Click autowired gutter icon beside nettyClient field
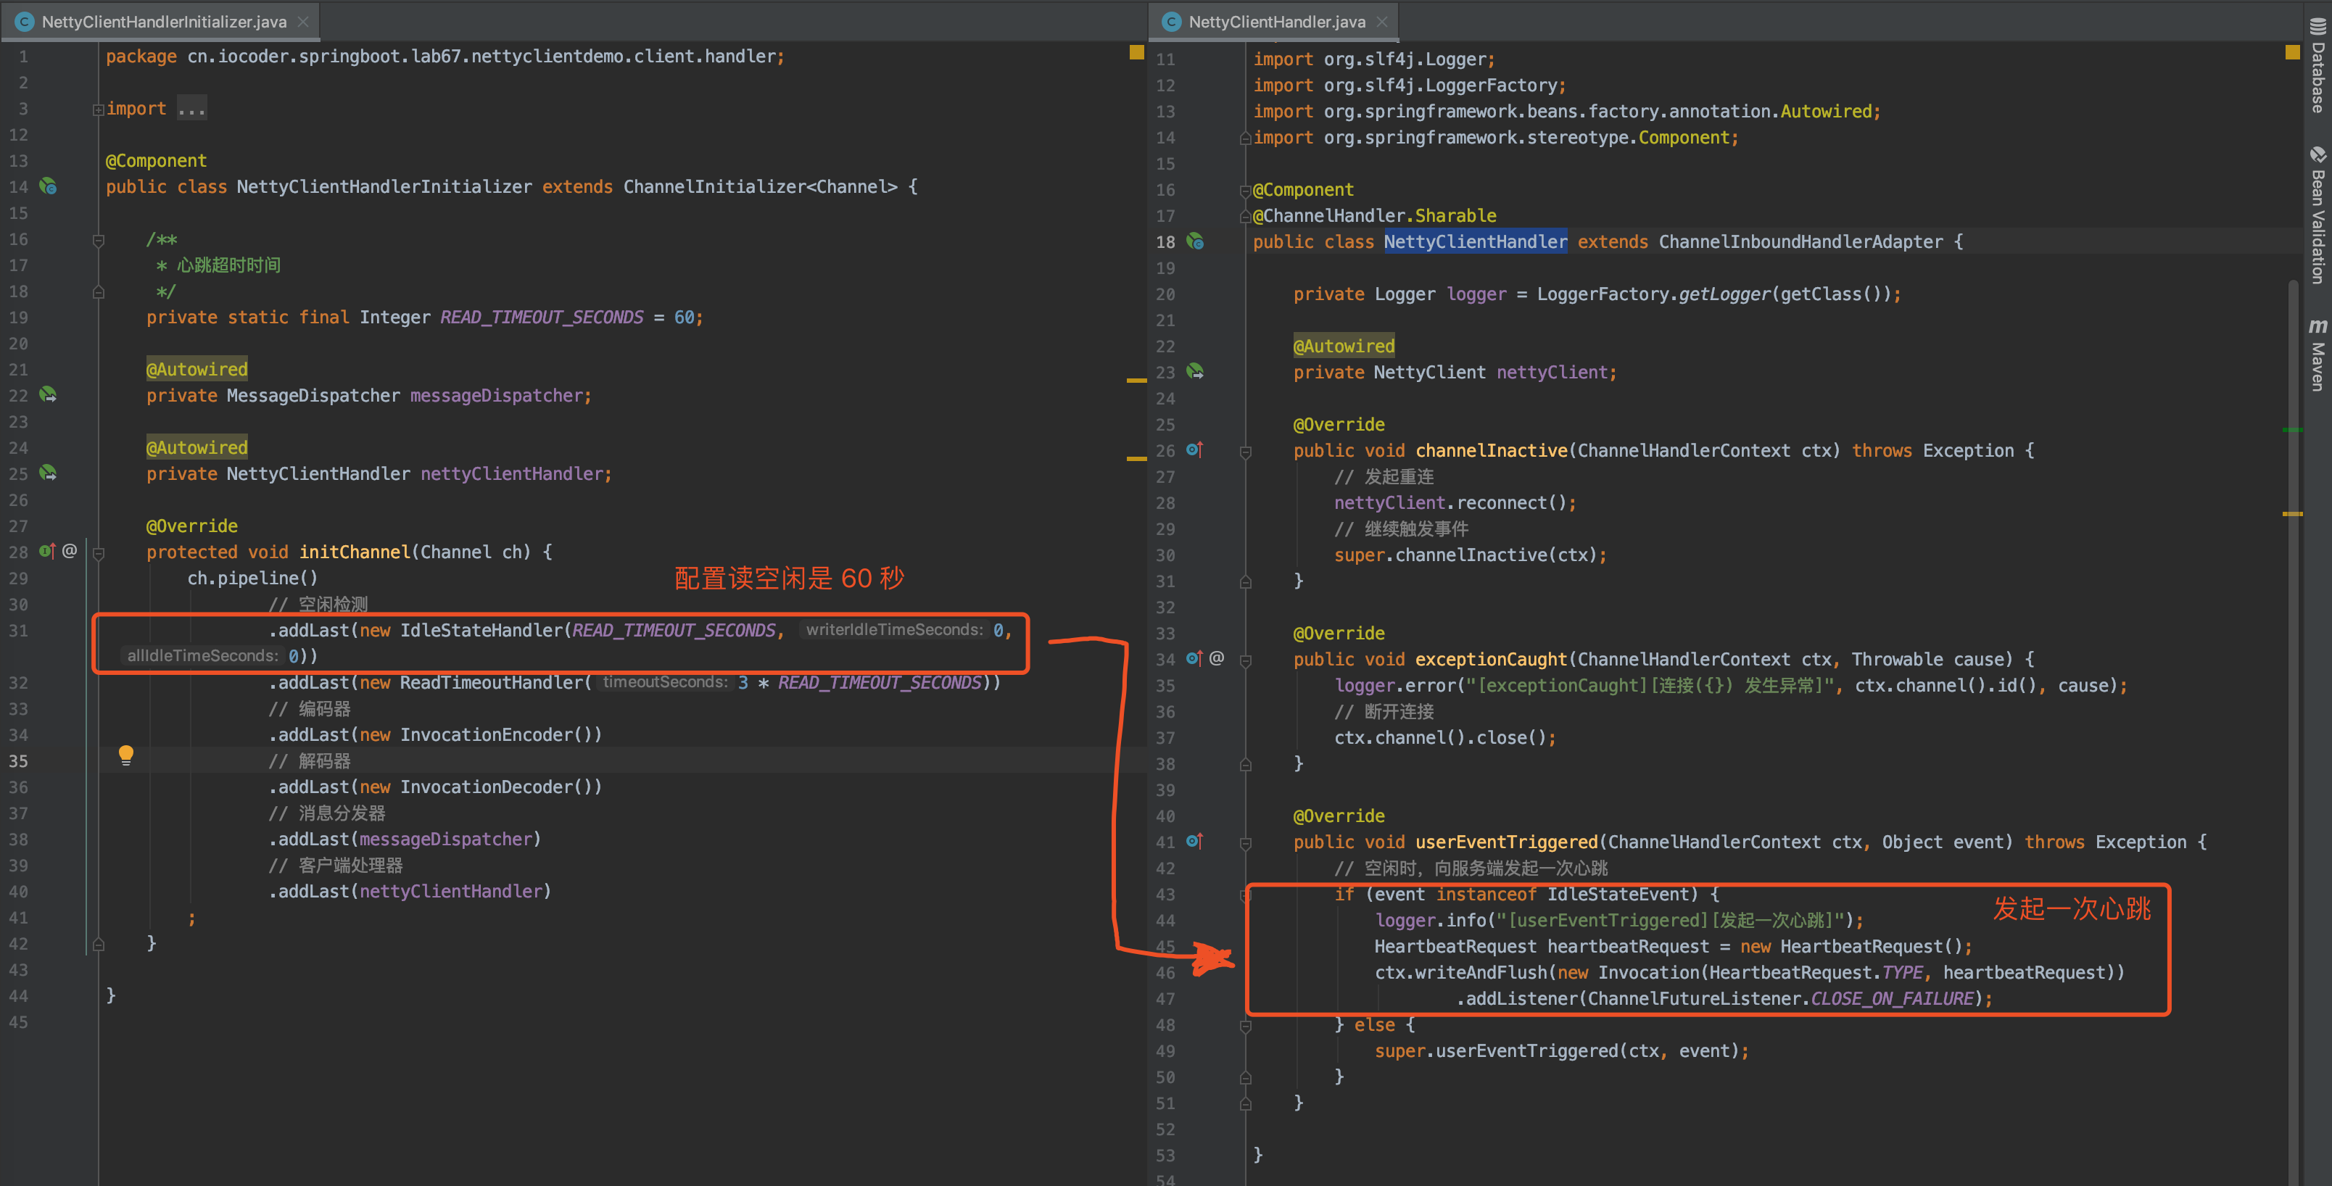 click(x=1195, y=371)
